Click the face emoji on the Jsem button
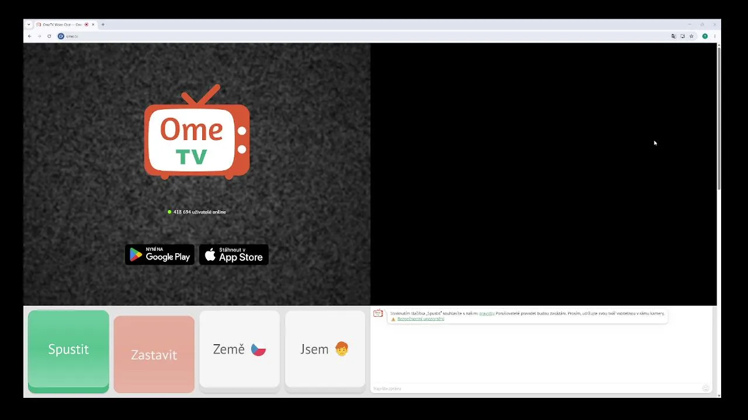 click(x=342, y=349)
